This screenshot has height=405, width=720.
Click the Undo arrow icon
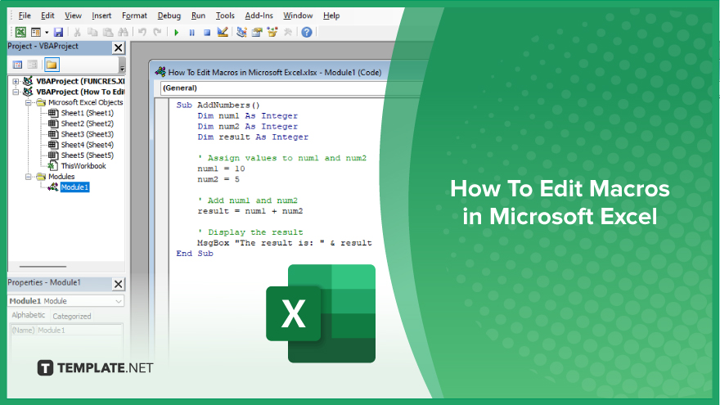(x=142, y=32)
